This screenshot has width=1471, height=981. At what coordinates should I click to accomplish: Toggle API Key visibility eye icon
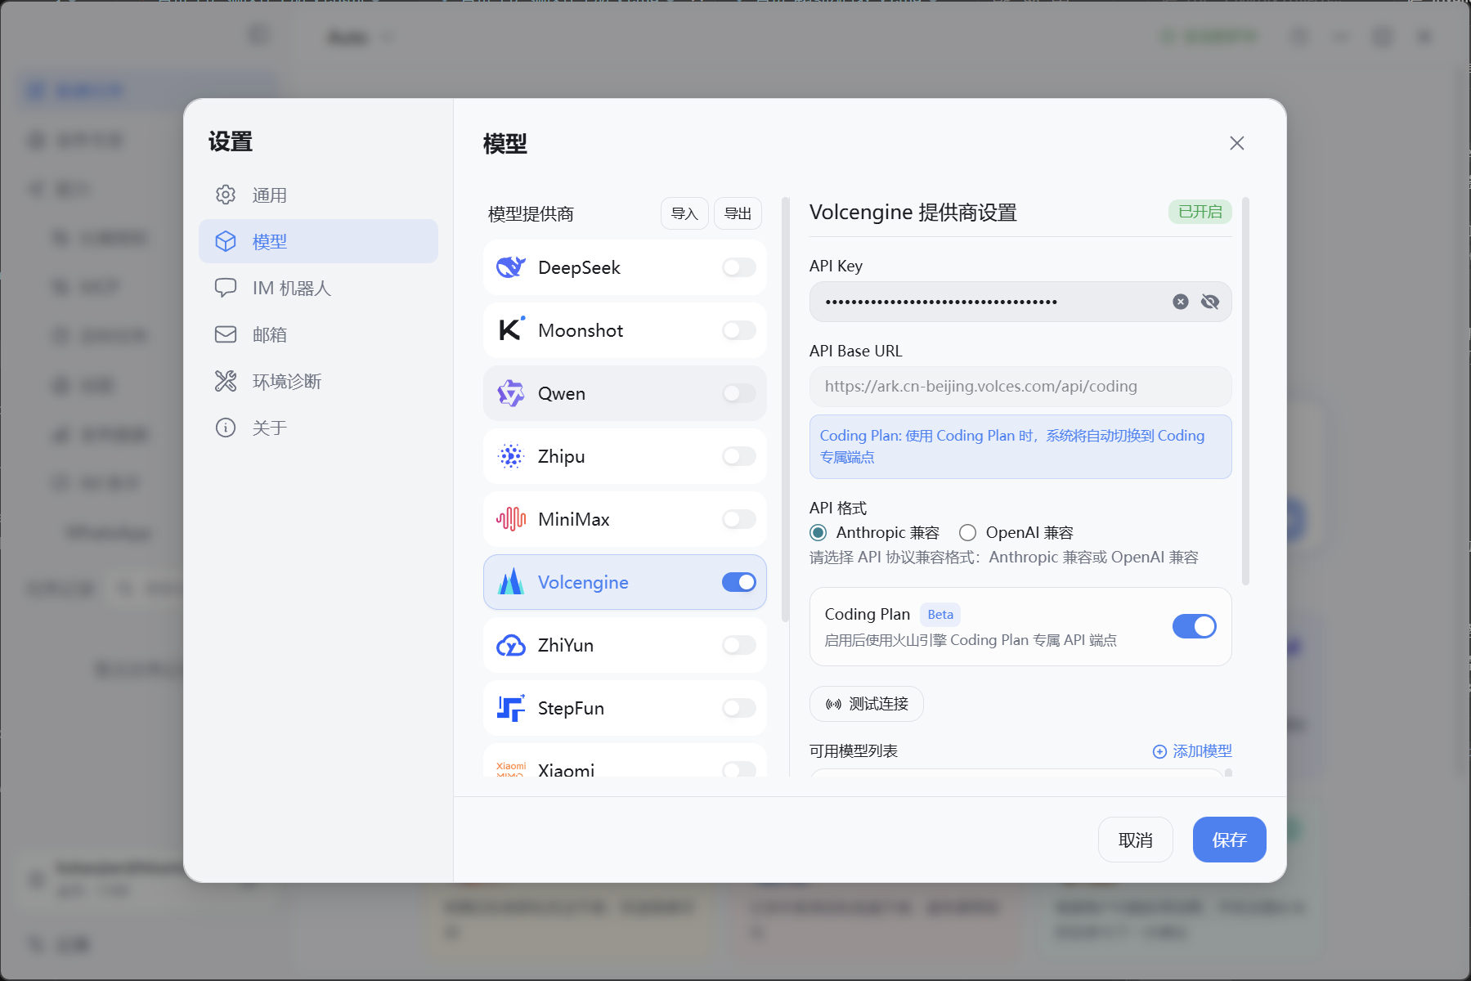pos(1210,302)
